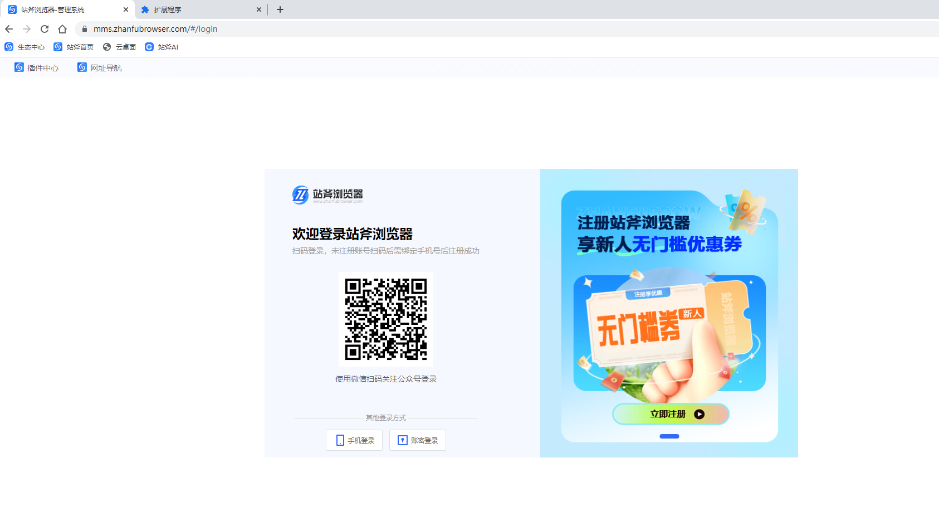Close the 扩展程序 tab
The height and width of the screenshot is (521, 939).
[259, 9]
